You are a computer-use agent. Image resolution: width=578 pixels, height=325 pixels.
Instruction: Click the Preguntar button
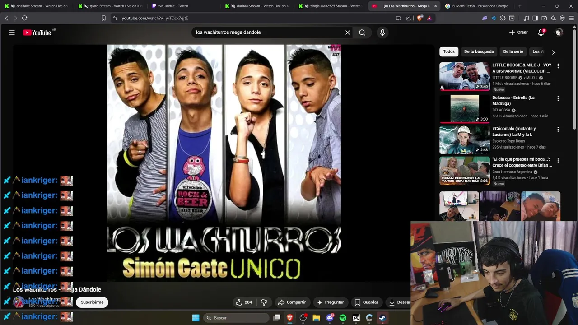330,302
